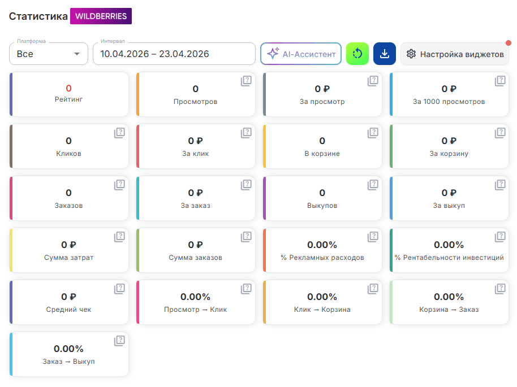Open help icon on За клик widget
517x387 pixels.
click(x=246, y=133)
